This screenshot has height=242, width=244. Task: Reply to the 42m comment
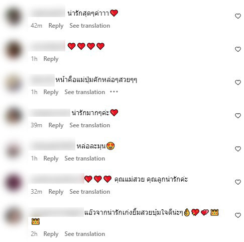click(x=56, y=26)
